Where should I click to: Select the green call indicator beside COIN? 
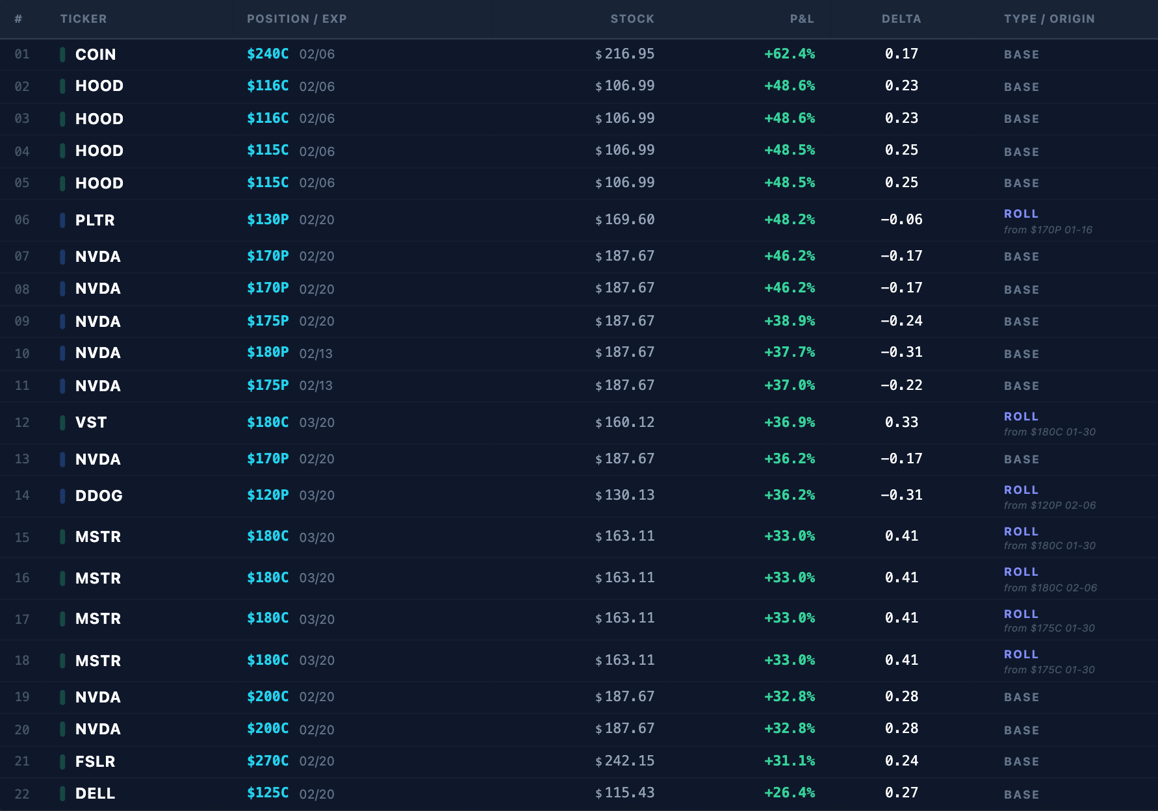[x=62, y=55]
